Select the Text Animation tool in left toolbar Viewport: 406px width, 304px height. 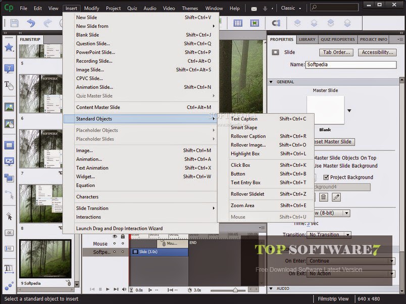[9, 269]
